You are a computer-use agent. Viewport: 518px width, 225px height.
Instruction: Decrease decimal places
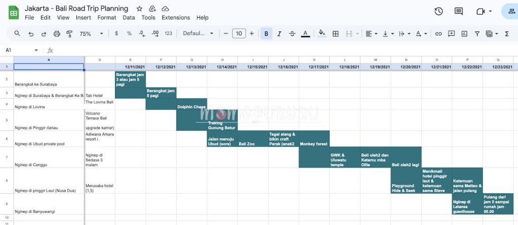[142, 34]
